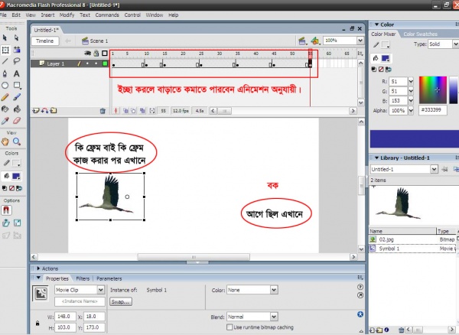This screenshot has width=459, height=335.
Task: Click the Color Mixer fill color swatch
Action: 386,58
